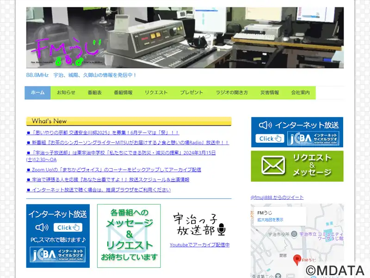
Task: Open 災害情報 in the navigation bar
Action: point(270,93)
